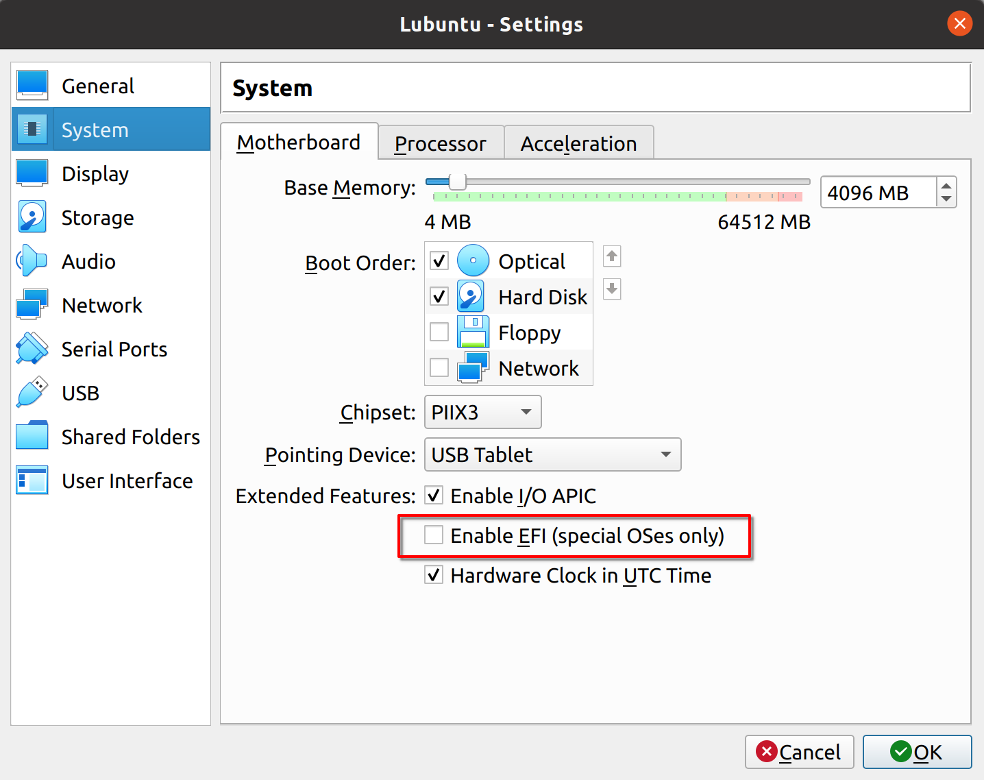
Task: Click the Optical disc icon in Boot Order
Action: click(x=473, y=260)
